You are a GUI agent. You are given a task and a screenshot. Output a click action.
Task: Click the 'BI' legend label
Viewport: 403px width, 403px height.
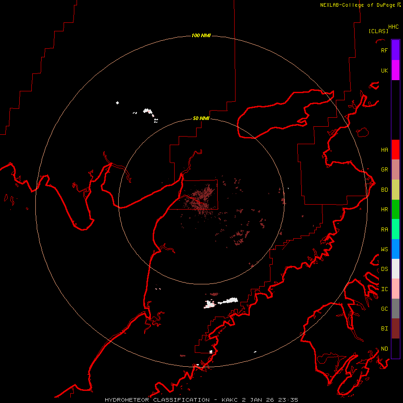(384, 329)
